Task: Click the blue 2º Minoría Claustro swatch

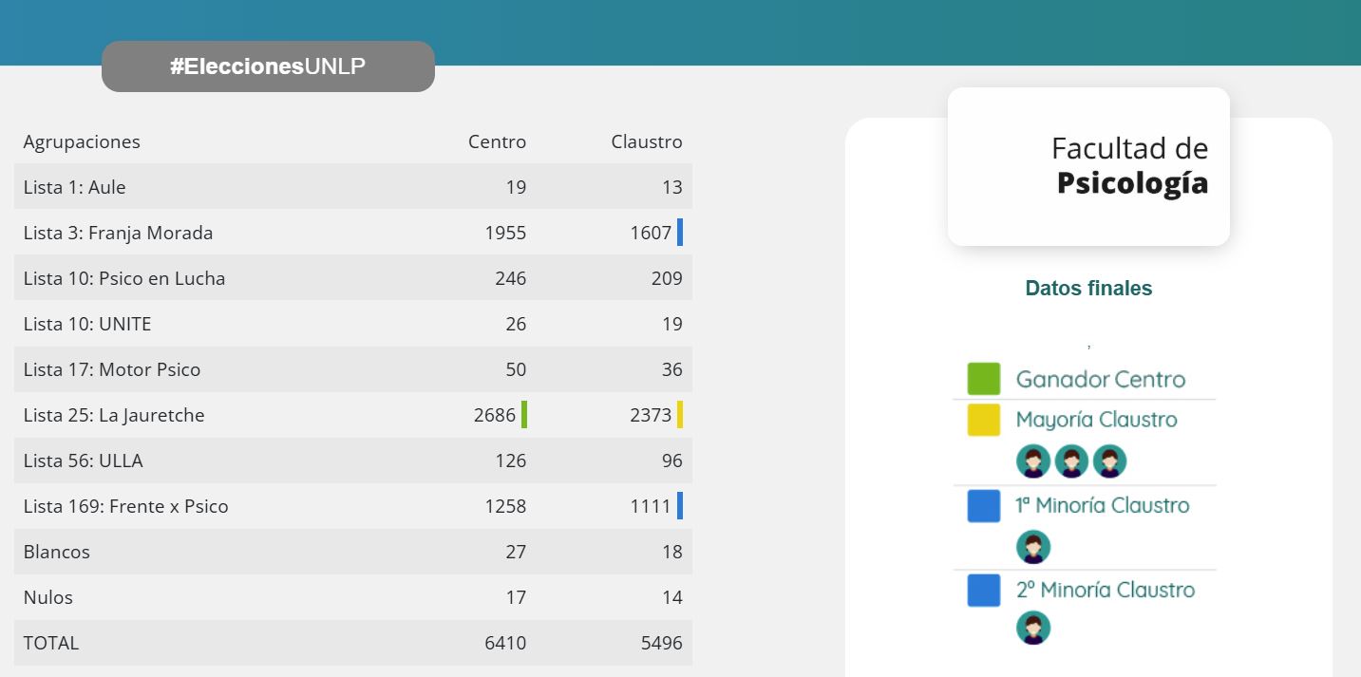Action: click(983, 590)
